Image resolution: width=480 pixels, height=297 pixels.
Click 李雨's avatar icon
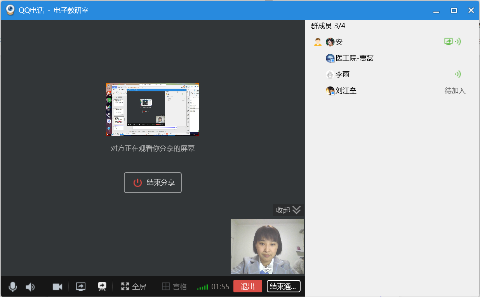coord(330,74)
